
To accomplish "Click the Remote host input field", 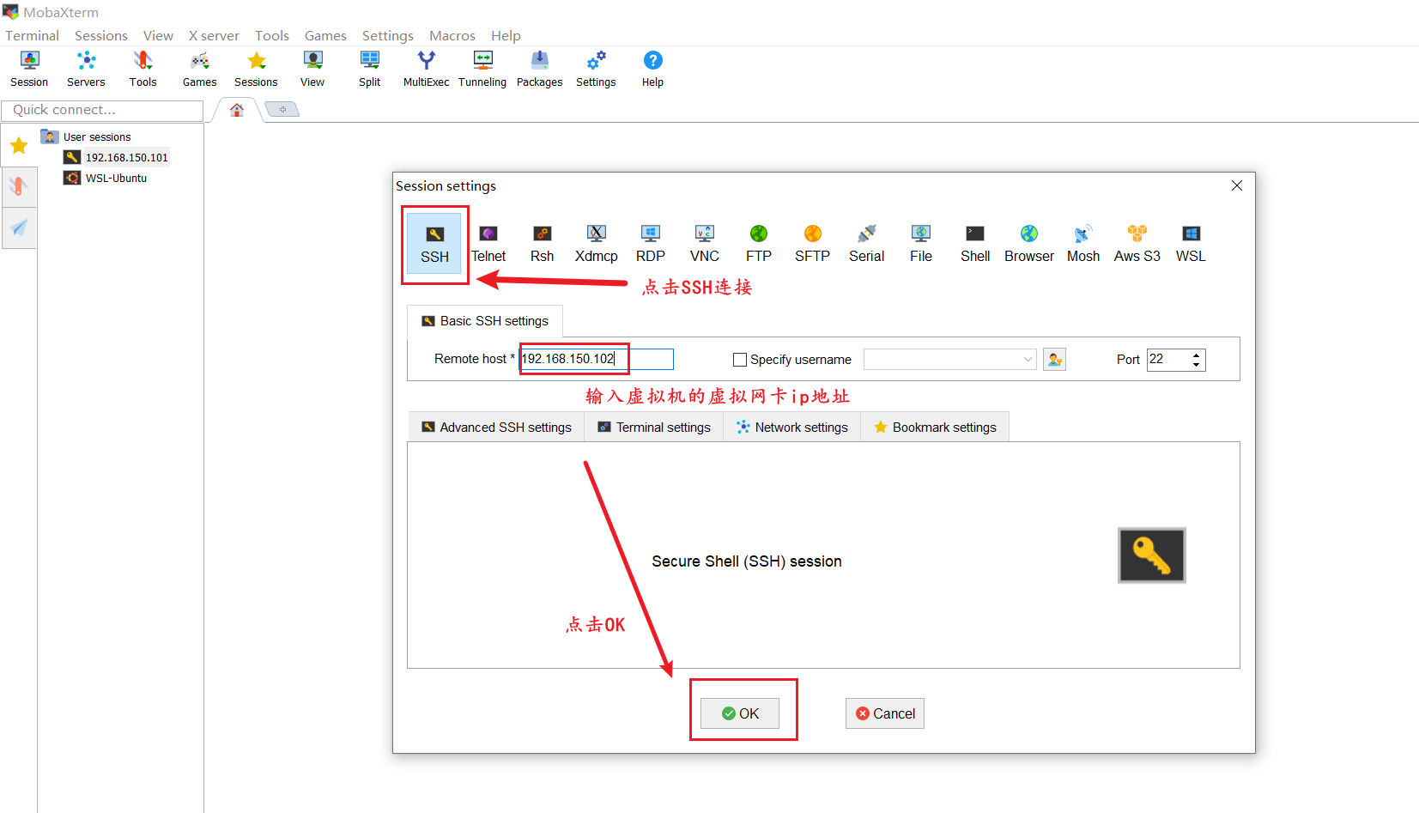I will [597, 359].
